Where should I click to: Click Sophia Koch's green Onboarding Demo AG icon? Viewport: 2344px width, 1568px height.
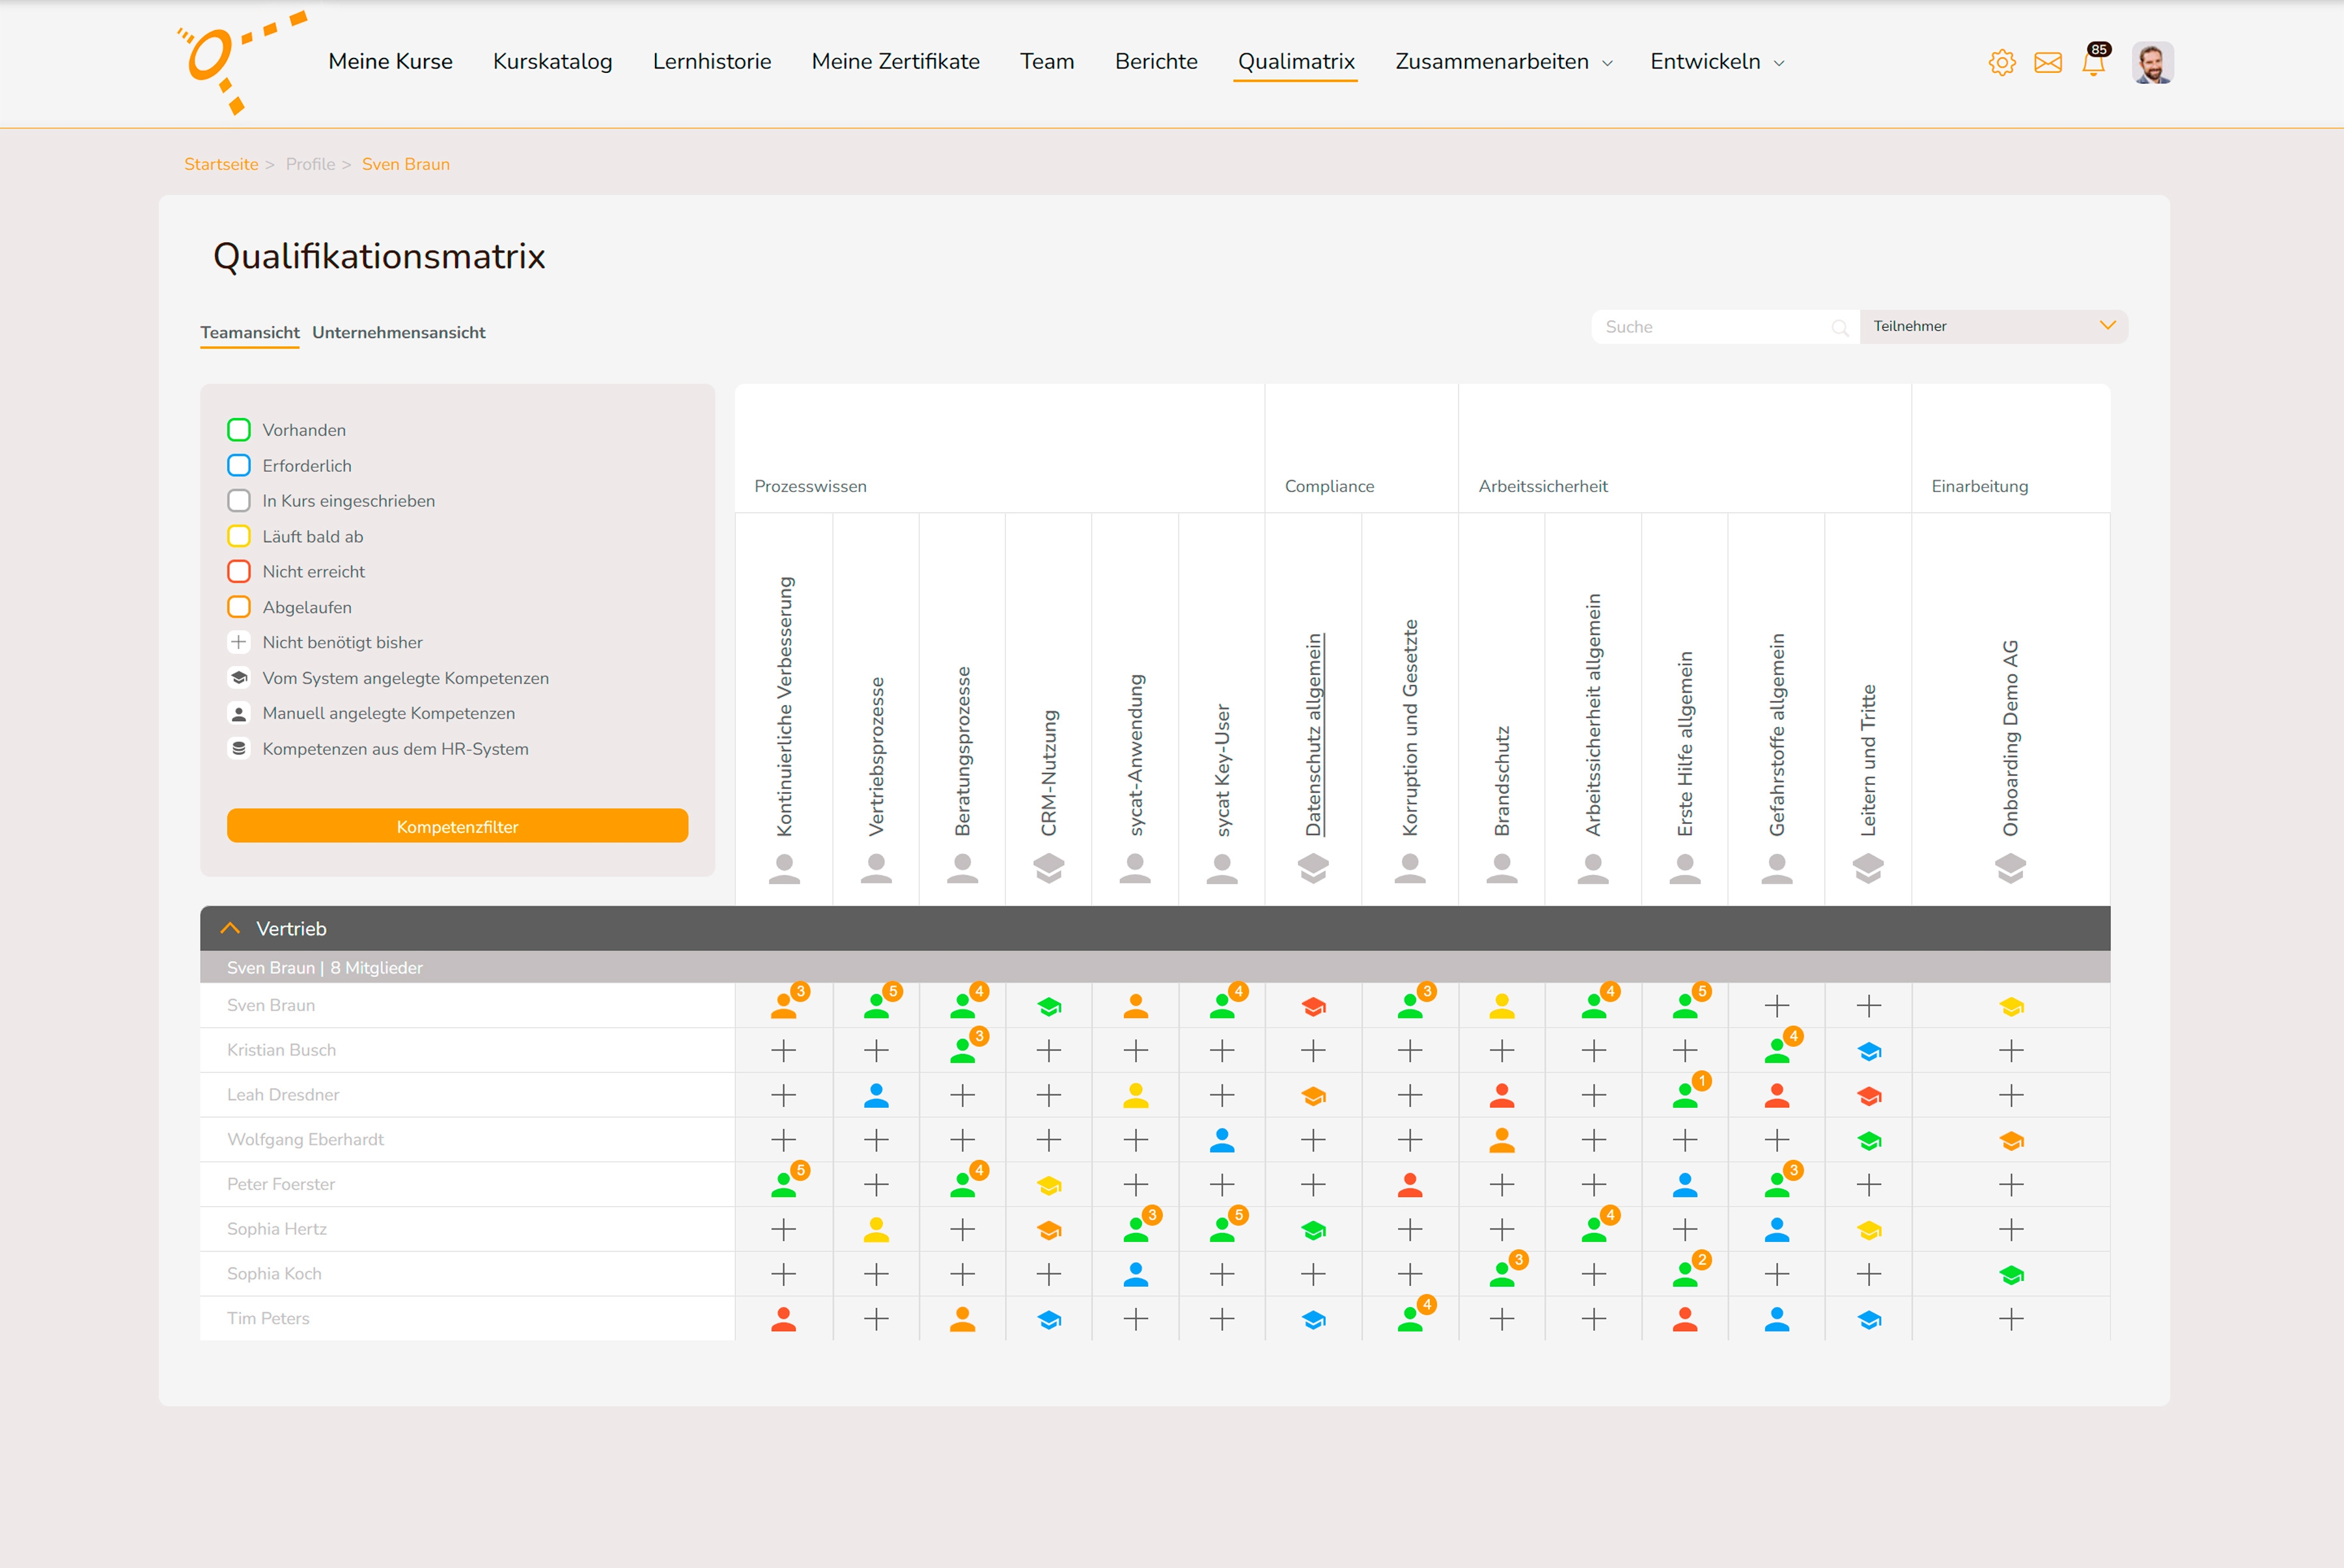click(2011, 1275)
